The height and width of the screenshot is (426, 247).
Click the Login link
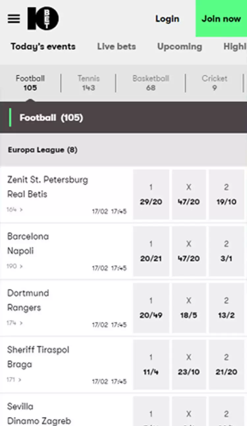[167, 19]
